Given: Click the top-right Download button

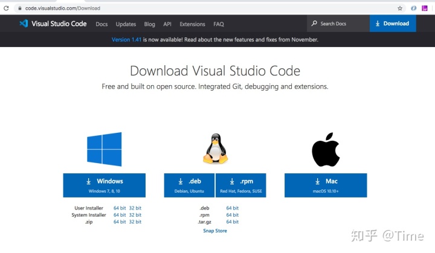Looking at the screenshot, I should [x=393, y=24].
